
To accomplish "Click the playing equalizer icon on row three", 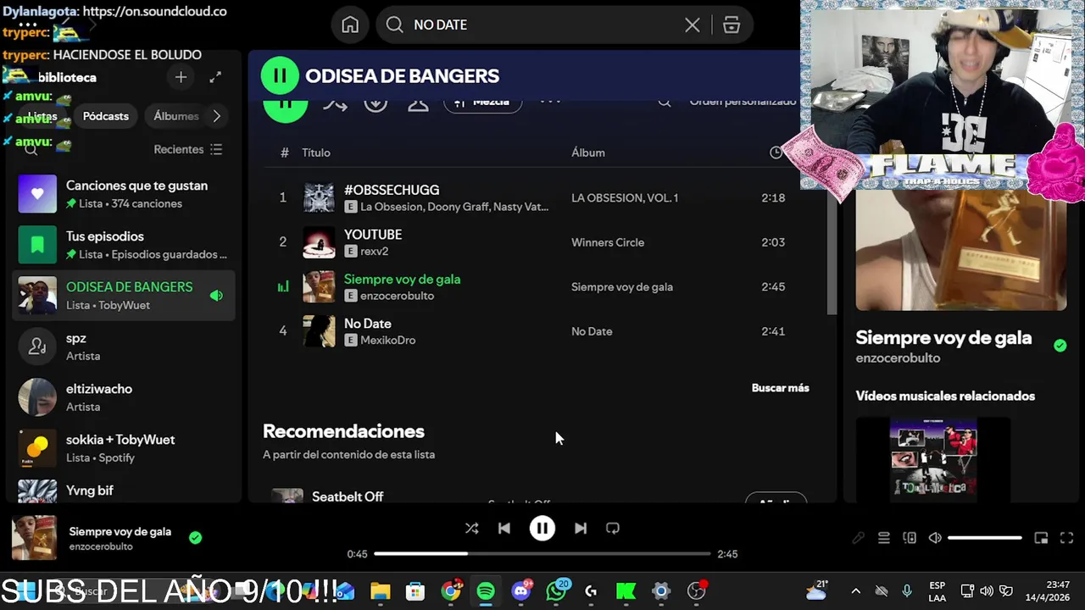I will [283, 287].
